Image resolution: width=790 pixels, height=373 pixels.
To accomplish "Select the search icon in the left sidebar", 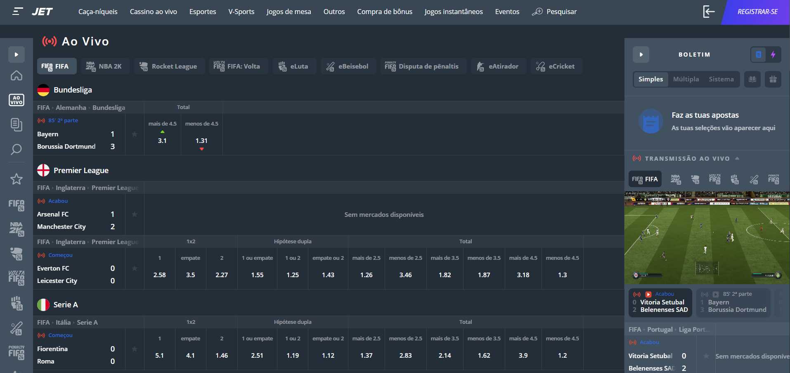I will tap(16, 150).
